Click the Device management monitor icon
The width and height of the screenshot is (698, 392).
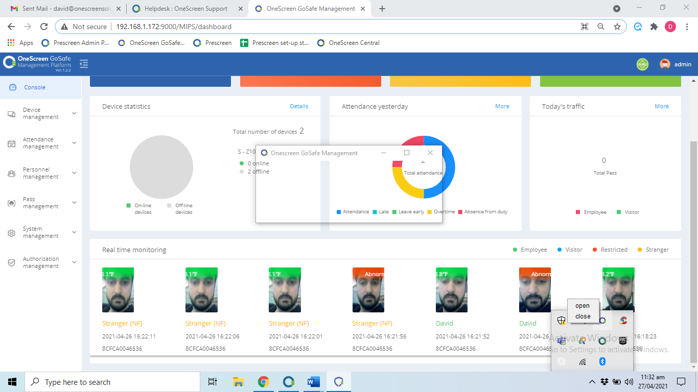click(11, 114)
